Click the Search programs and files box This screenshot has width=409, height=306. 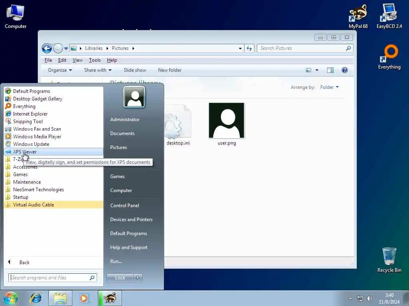click(x=53, y=278)
